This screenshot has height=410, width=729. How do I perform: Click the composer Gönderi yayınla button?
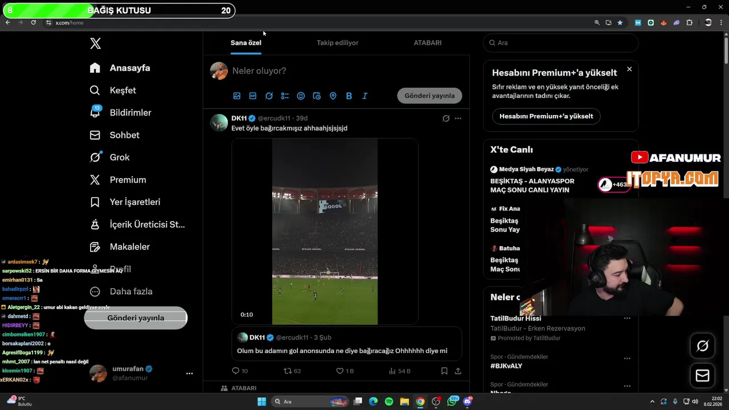pyautogui.click(x=429, y=96)
